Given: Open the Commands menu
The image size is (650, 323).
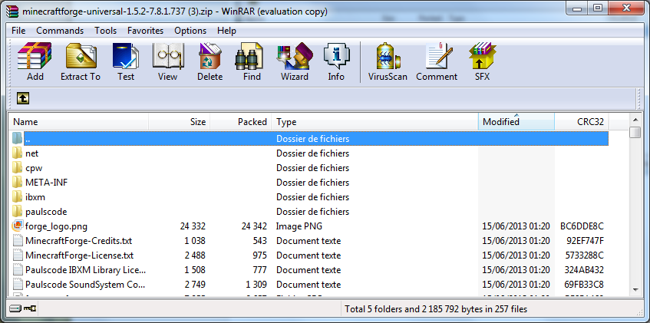Looking at the screenshot, I should click(60, 31).
